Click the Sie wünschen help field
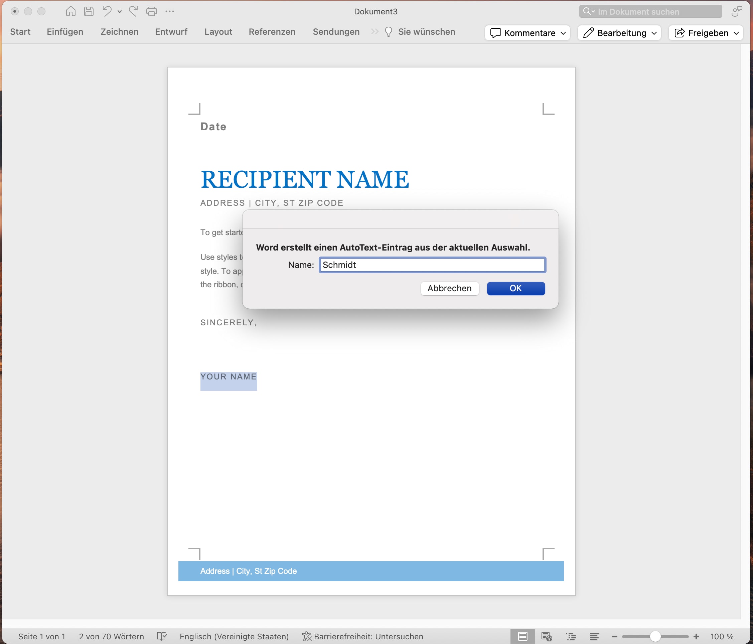Viewport: 753px width, 644px height. (427, 32)
